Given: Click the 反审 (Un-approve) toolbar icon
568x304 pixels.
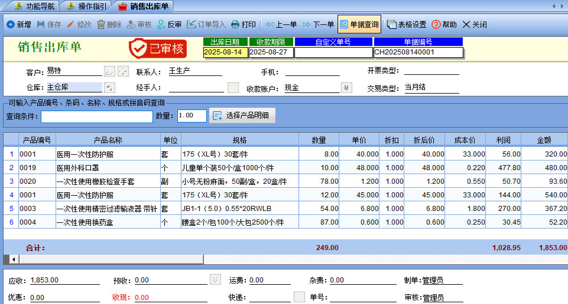Looking at the screenshot, I should (x=161, y=24).
